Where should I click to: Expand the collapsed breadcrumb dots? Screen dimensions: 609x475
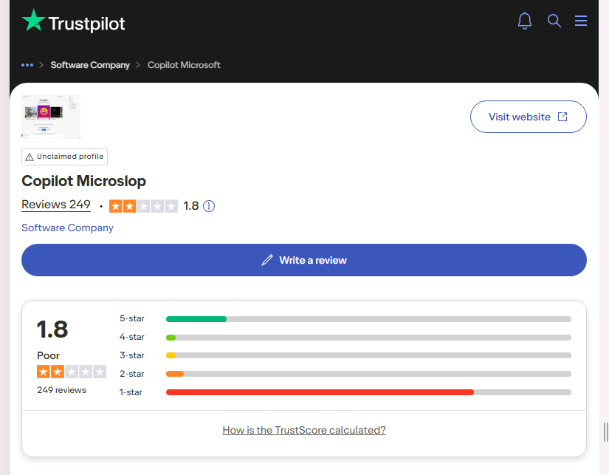tap(27, 65)
